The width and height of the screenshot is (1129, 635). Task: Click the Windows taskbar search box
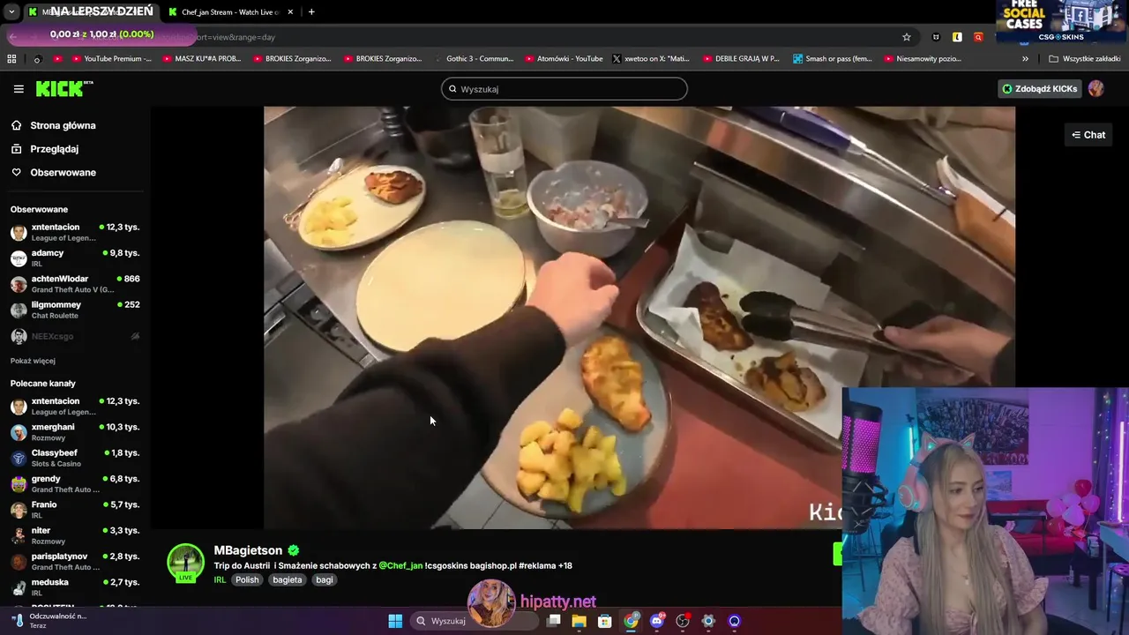[474, 621]
